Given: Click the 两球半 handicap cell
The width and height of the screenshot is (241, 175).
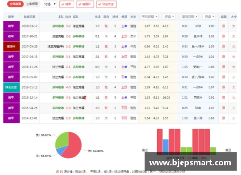Looking at the screenshot, I should pyautogui.click(x=198, y=98).
